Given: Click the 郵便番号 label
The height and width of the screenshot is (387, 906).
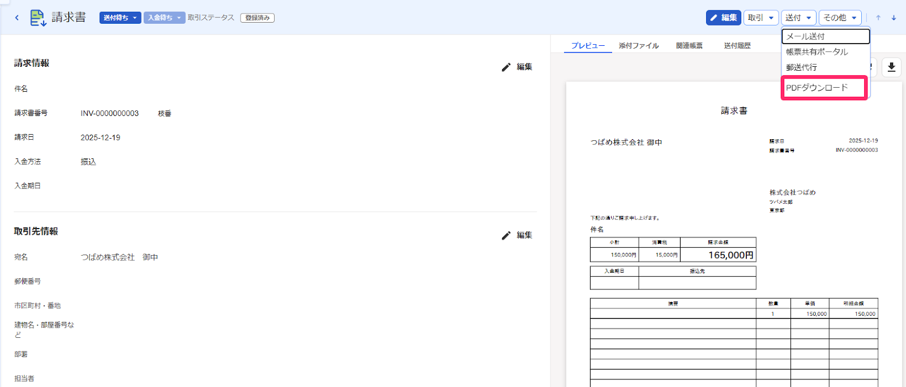Looking at the screenshot, I should [28, 281].
